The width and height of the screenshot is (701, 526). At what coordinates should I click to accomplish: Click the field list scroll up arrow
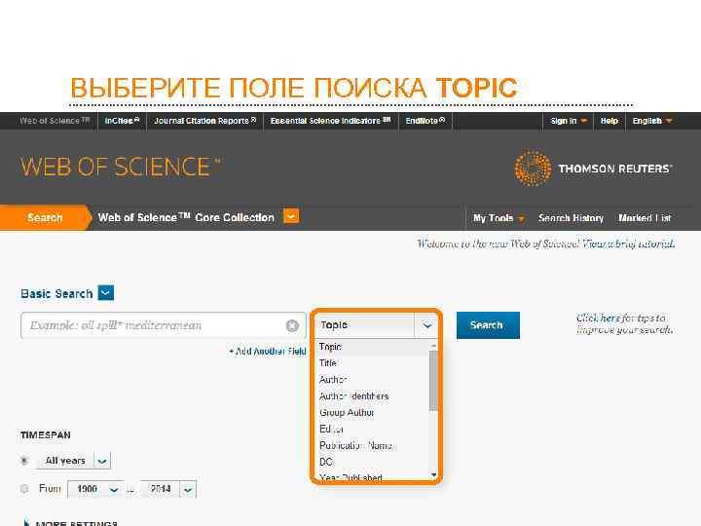pos(433,346)
